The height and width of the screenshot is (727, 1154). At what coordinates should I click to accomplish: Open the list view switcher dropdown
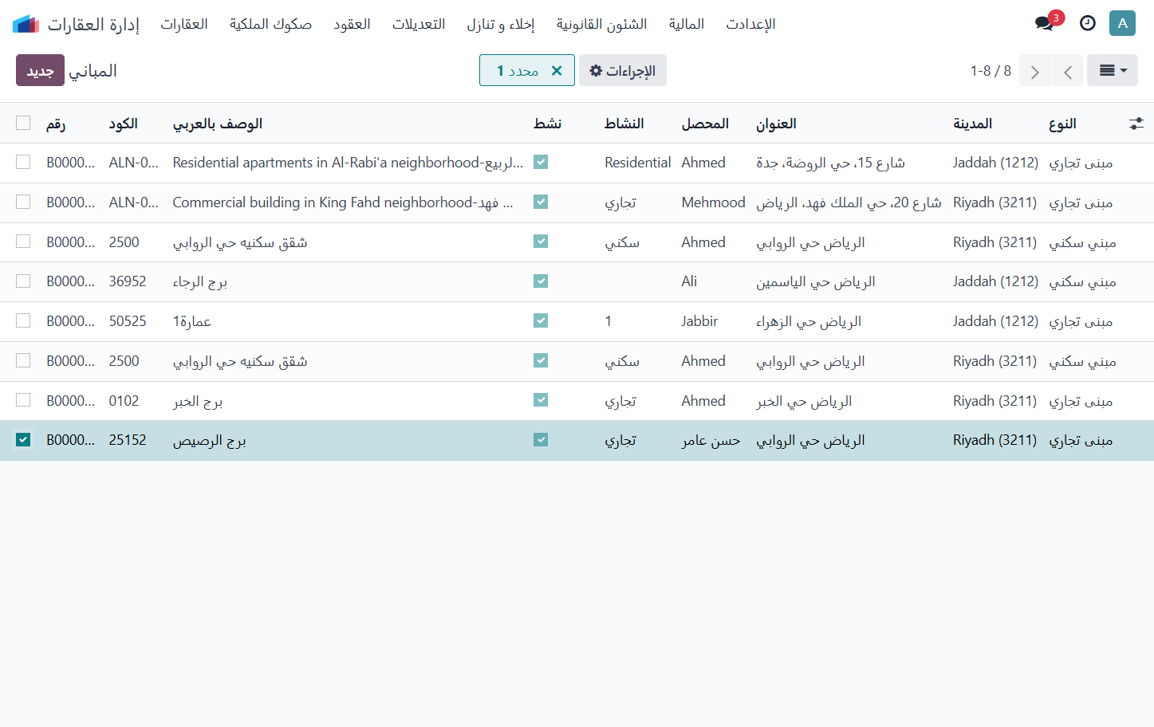pyautogui.click(x=1113, y=70)
